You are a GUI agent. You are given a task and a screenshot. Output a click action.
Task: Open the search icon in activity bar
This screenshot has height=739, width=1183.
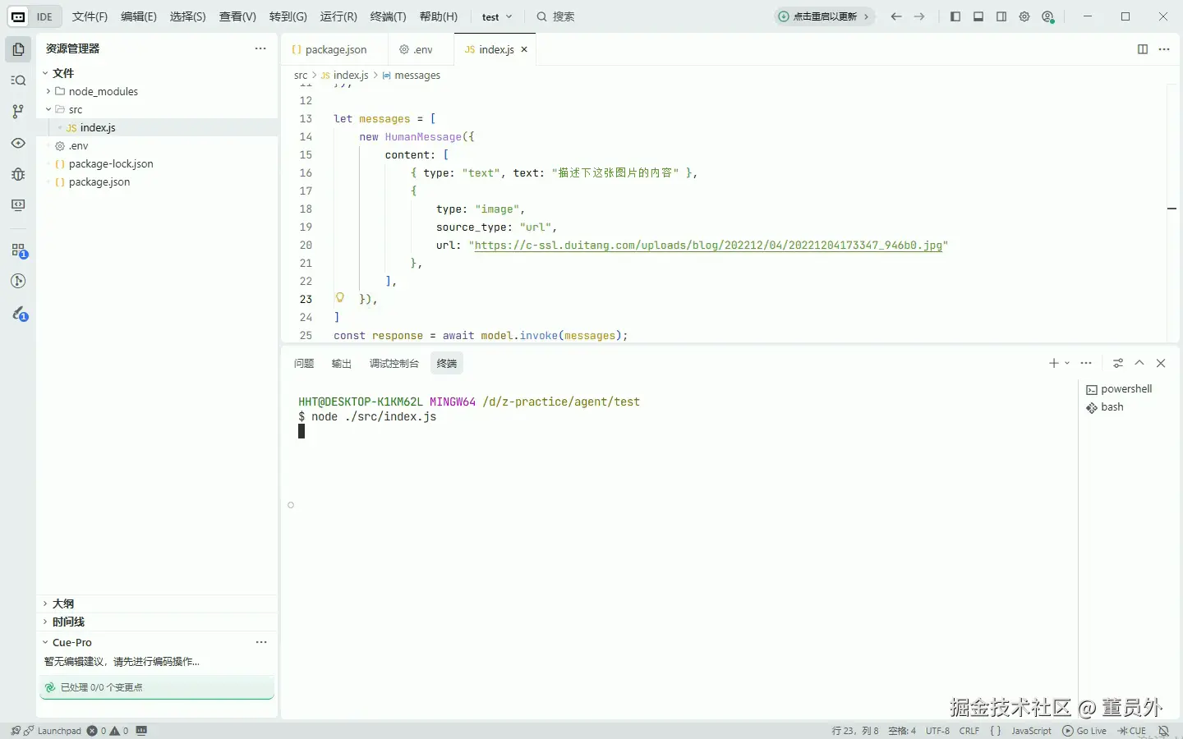[x=18, y=80]
